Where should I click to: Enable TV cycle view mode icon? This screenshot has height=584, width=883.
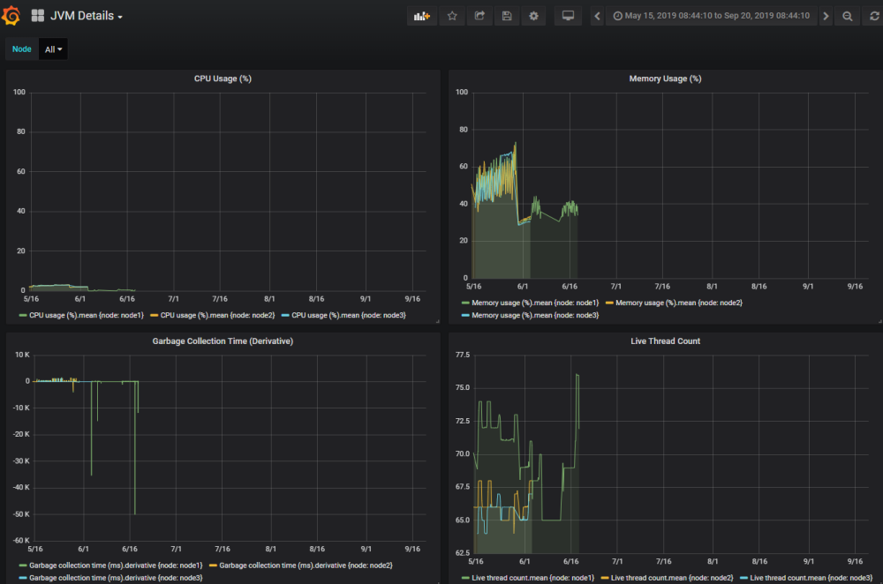[x=568, y=15]
